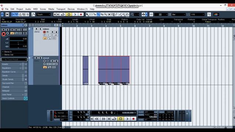Screen dimensions: 235x132
Task: Open the Project menu
Action: pos(19,9)
